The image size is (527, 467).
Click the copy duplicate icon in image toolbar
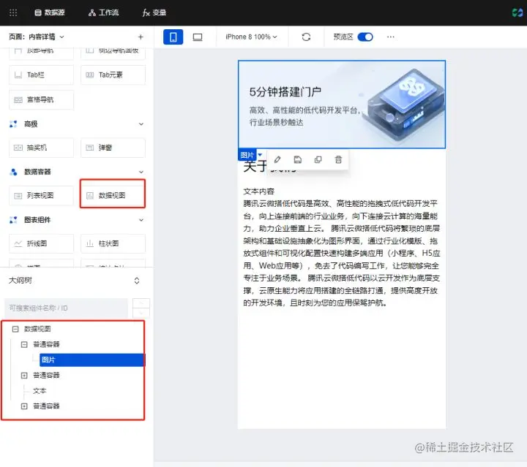tap(318, 160)
